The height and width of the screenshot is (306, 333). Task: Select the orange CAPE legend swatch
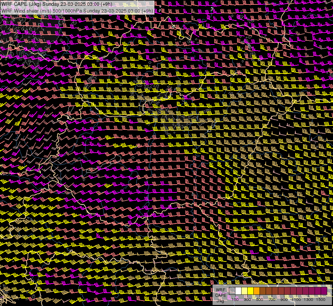pos(256,291)
